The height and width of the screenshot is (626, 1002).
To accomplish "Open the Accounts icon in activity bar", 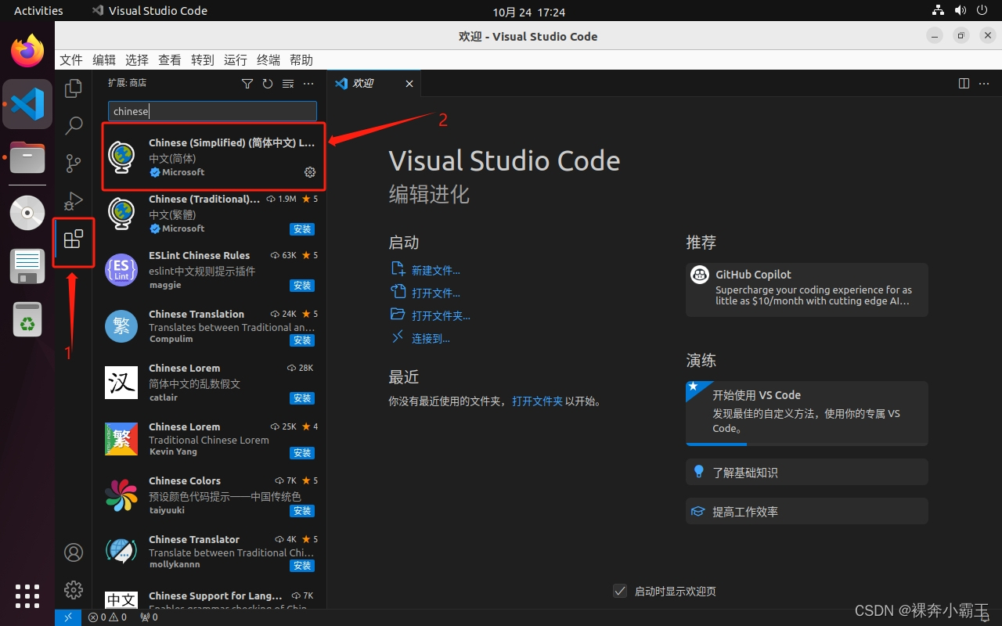I will click(x=73, y=552).
